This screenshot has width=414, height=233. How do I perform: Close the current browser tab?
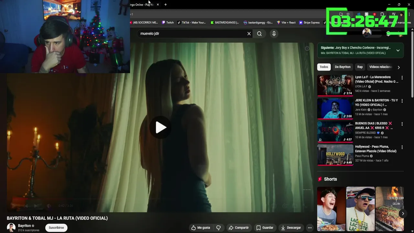158,5
